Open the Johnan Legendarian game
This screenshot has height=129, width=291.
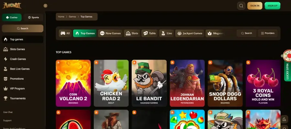tap(187, 83)
